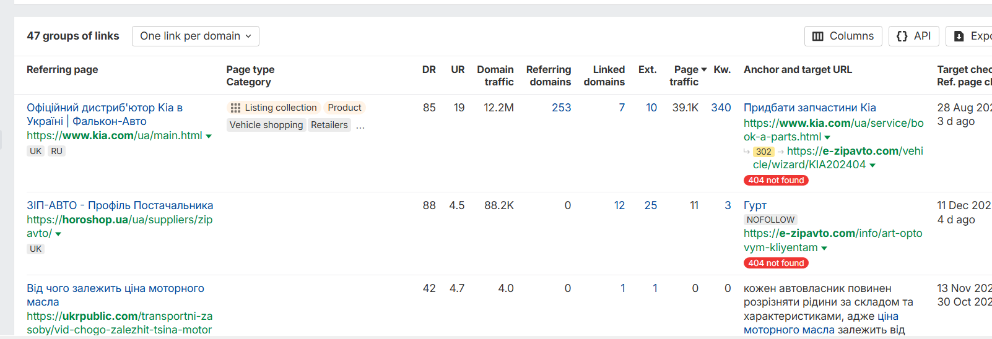This screenshot has height=339, width=992.
Task: Expand the e-zipavto.com wizard target URL caret
Action: (872, 165)
